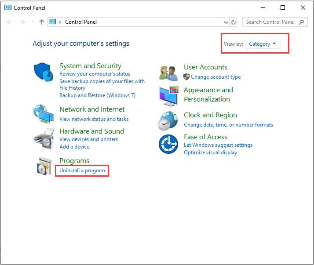Open Change account type link

215,77
